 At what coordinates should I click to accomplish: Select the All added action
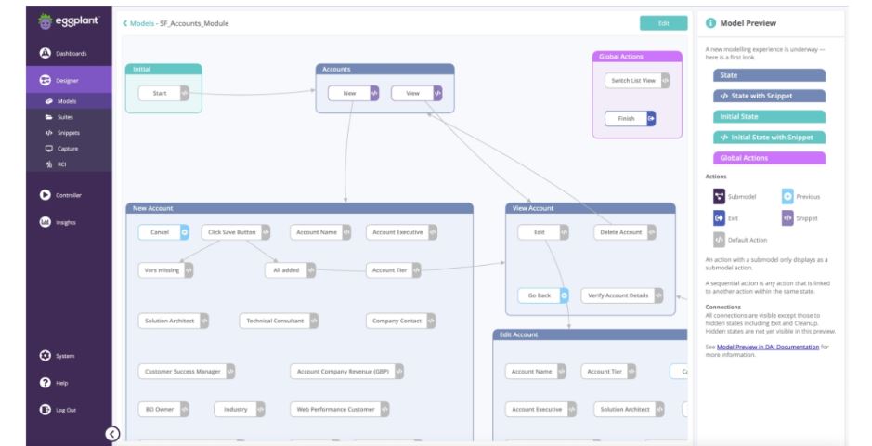coord(291,269)
